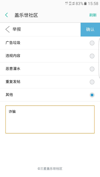Viewport: 100px width, 177px height.
Task: Tap the ©三星盖乐世社区 footer text
Action: 50,169
